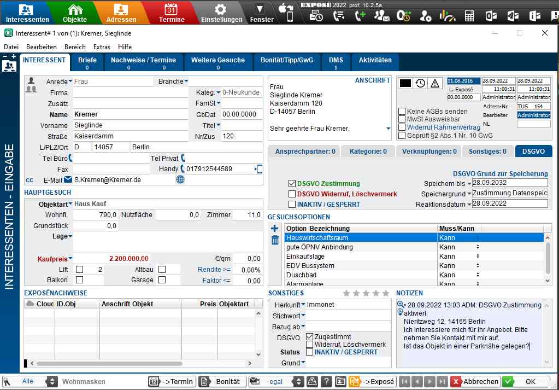
Task: Click the globe icon beside E-Mail field
Action: pyautogui.click(x=180, y=179)
